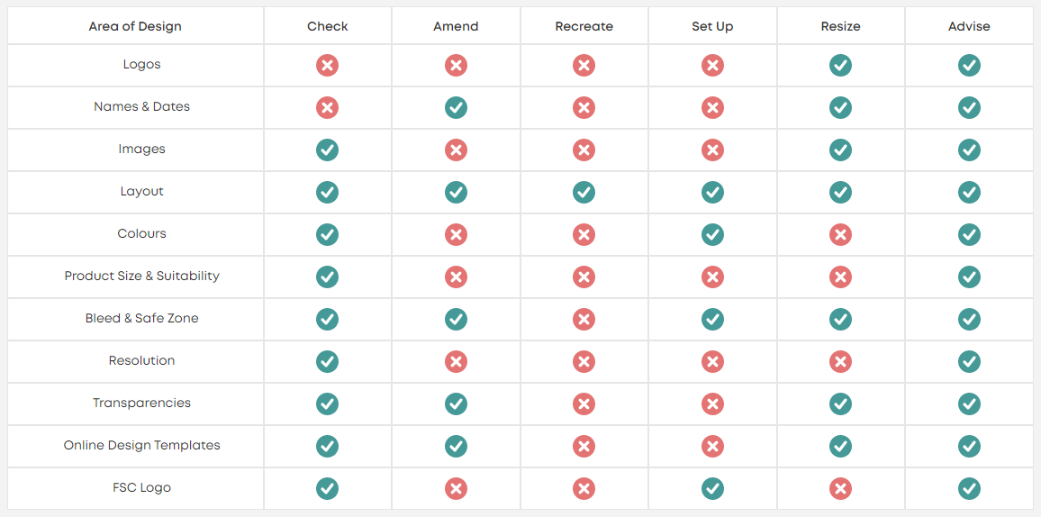Click the red cross for Images Amend
Image resolution: width=1041 pixels, height=517 pixels.
click(x=456, y=150)
